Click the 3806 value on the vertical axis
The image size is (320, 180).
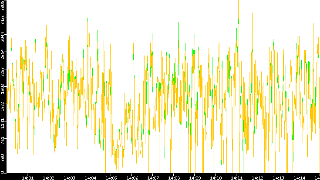(3, 5)
